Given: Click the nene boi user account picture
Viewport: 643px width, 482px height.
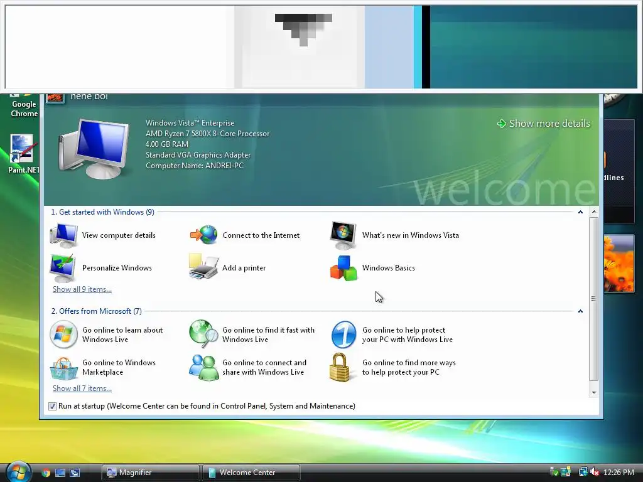Looking at the screenshot, I should (55, 98).
